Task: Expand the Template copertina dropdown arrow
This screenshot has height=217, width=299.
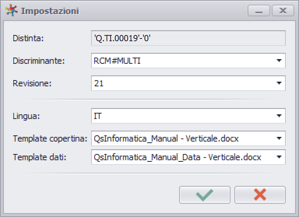Action: pos(279,138)
